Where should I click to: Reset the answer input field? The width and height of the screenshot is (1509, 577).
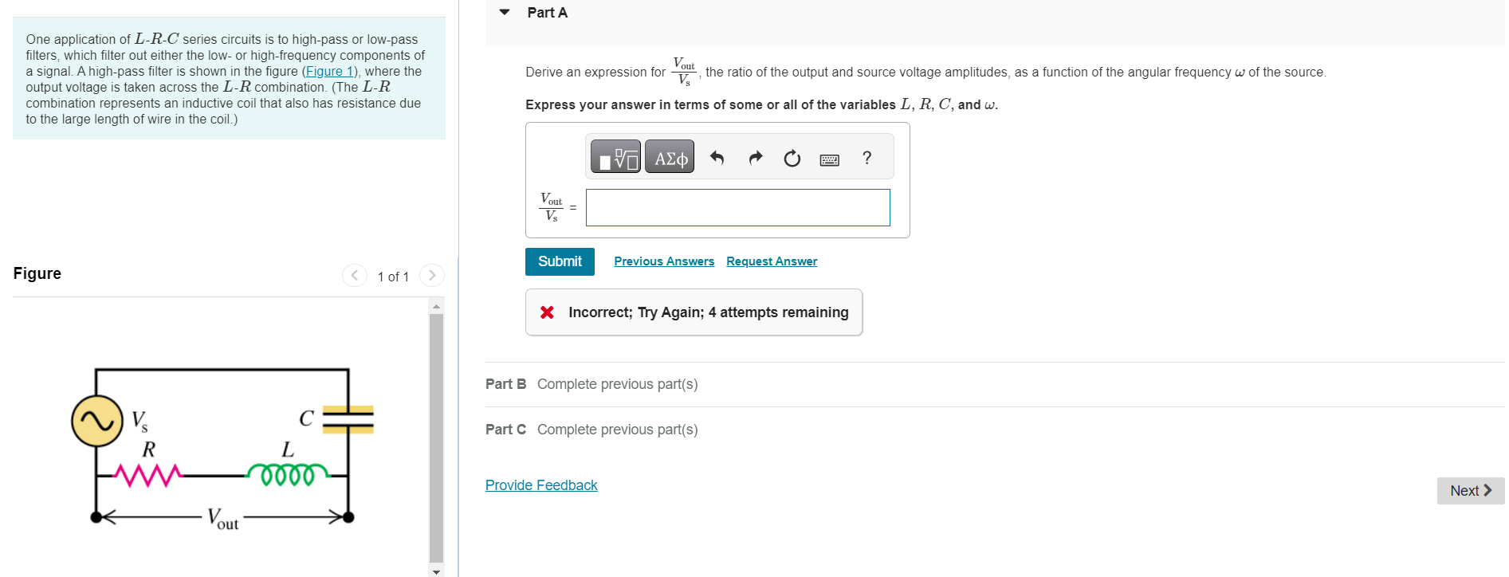click(790, 159)
